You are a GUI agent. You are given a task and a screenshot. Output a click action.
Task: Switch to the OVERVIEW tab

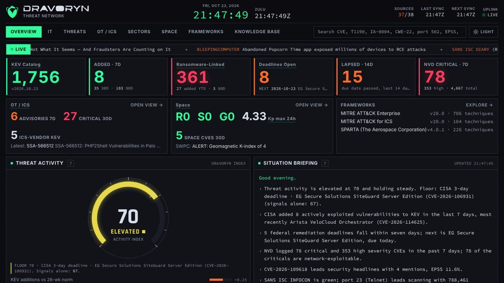(x=24, y=32)
